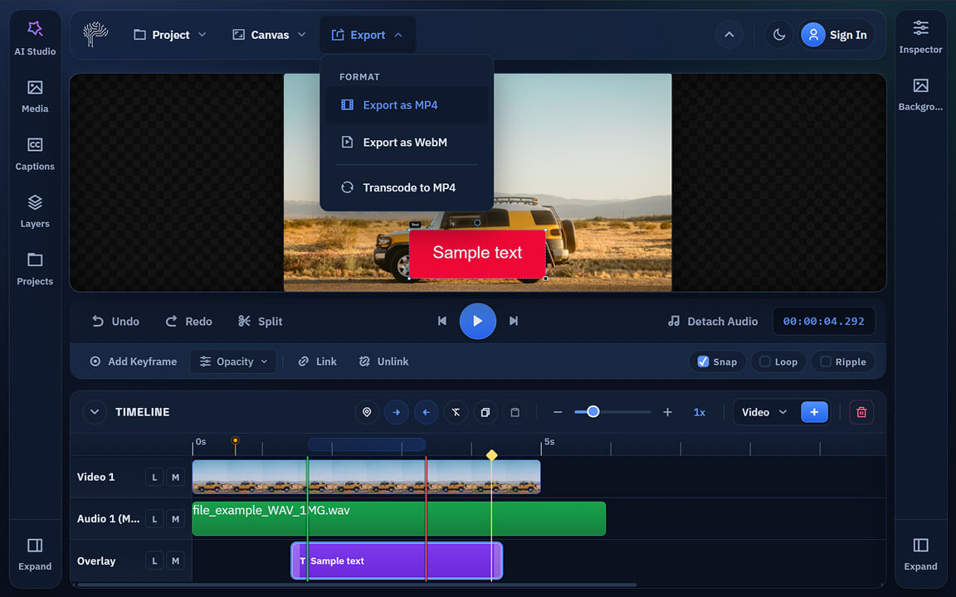The image size is (956, 597).
Task: Open the Video track type dropdown
Action: tap(764, 412)
